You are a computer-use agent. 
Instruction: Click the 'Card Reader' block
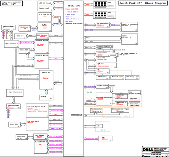pyautogui.click(x=40, y=137)
